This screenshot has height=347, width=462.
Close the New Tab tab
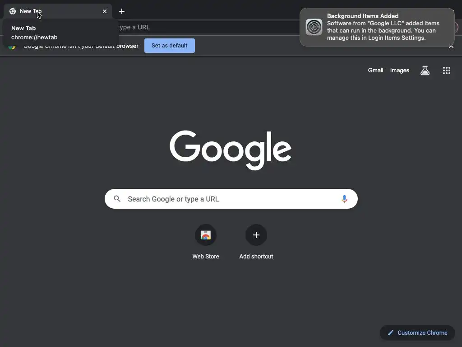point(105,11)
